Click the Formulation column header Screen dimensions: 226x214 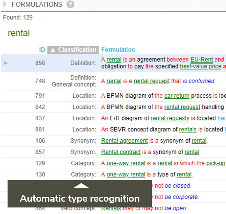(118, 50)
